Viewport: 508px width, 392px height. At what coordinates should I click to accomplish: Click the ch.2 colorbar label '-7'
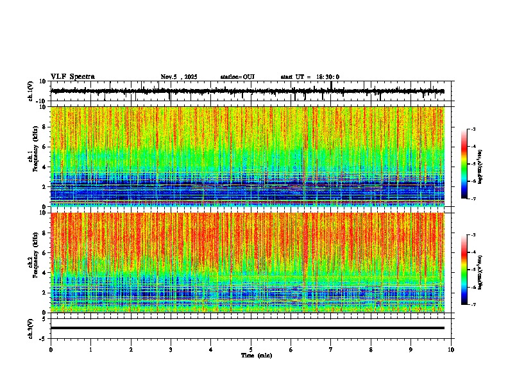pyautogui.click(x=473, y=304)
